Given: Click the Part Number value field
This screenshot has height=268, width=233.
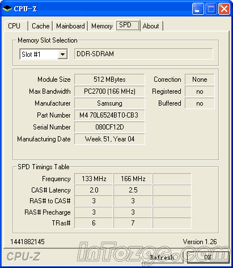Looking at the screenshot, I should 109,115.
